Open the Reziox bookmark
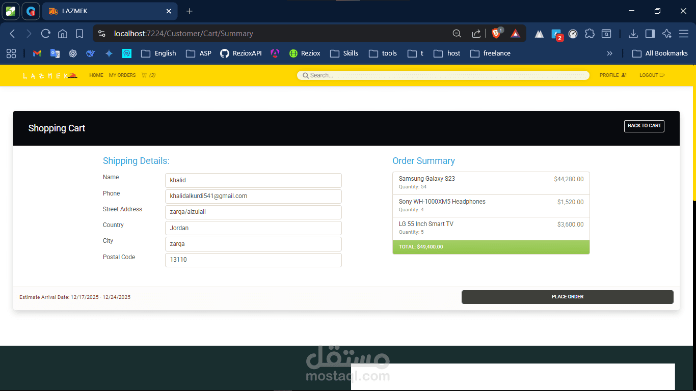 point(305,53)
